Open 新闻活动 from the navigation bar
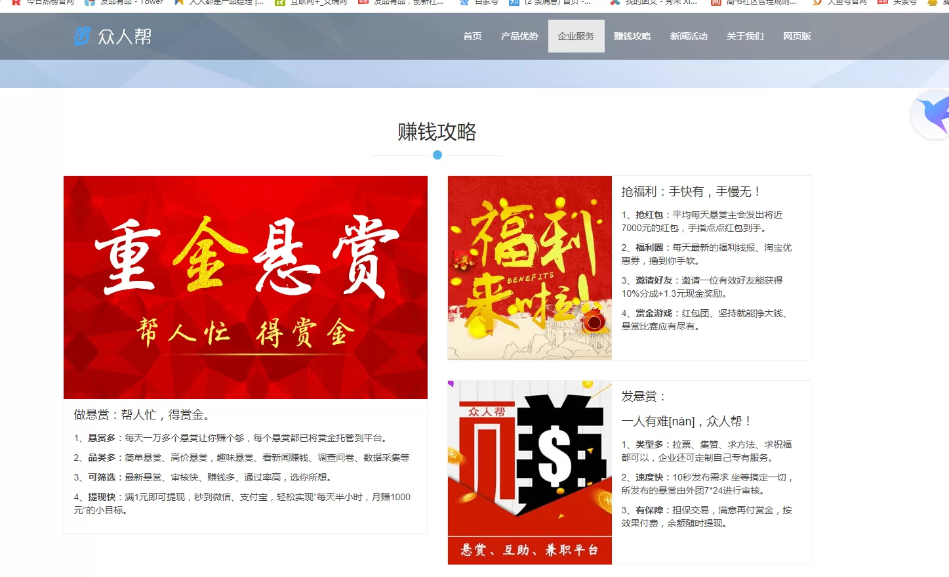The width and height of the screenshot is (949, 577). pyautogui.click(x=689, y=36)
